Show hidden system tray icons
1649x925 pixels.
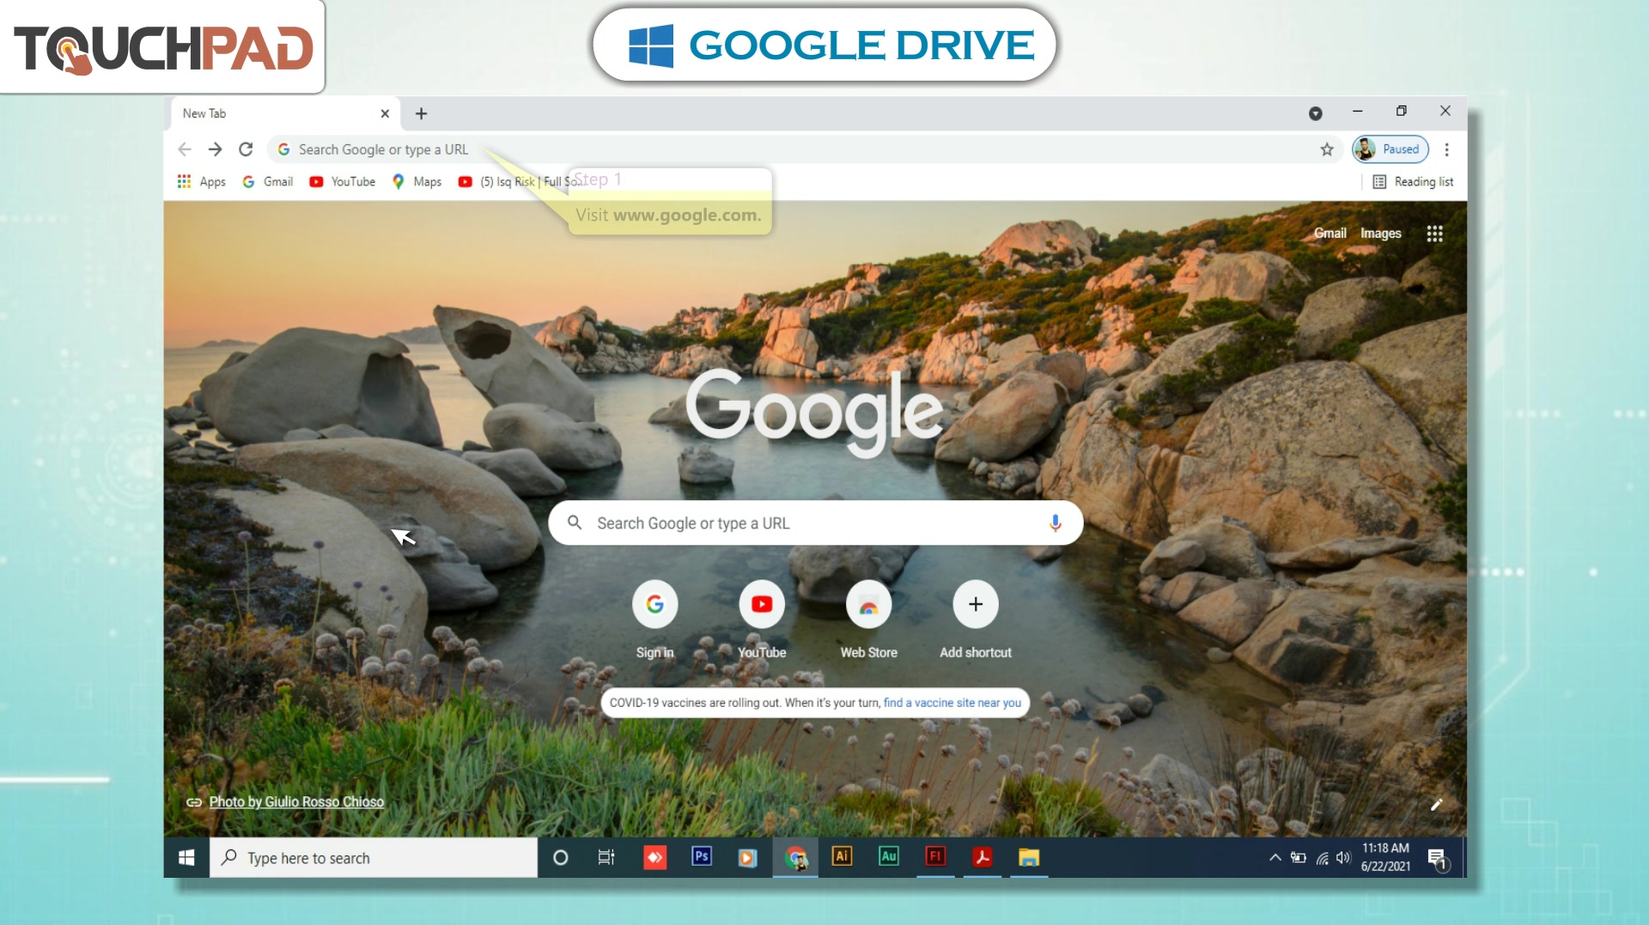[x=1275, y=857]
